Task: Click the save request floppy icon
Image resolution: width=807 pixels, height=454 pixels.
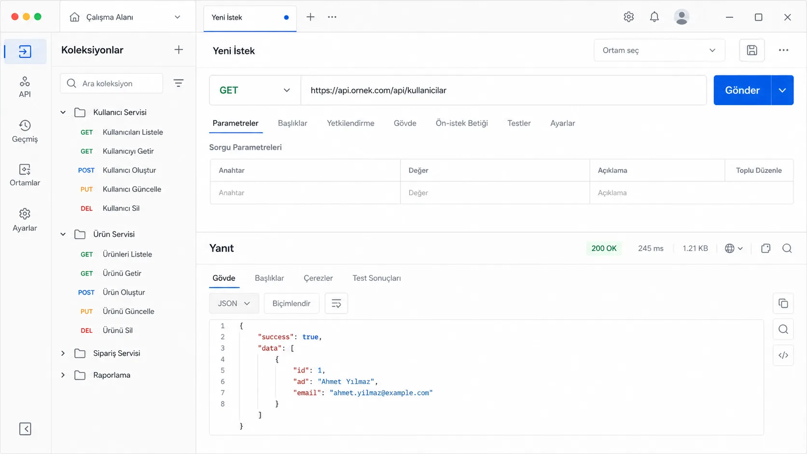Action: (x=751, y=50)
